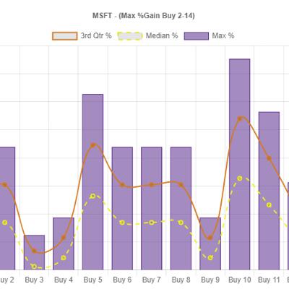289x289 pixels.
Task: Click the 'Buy 3' axis label
Action: coord(34,280)
